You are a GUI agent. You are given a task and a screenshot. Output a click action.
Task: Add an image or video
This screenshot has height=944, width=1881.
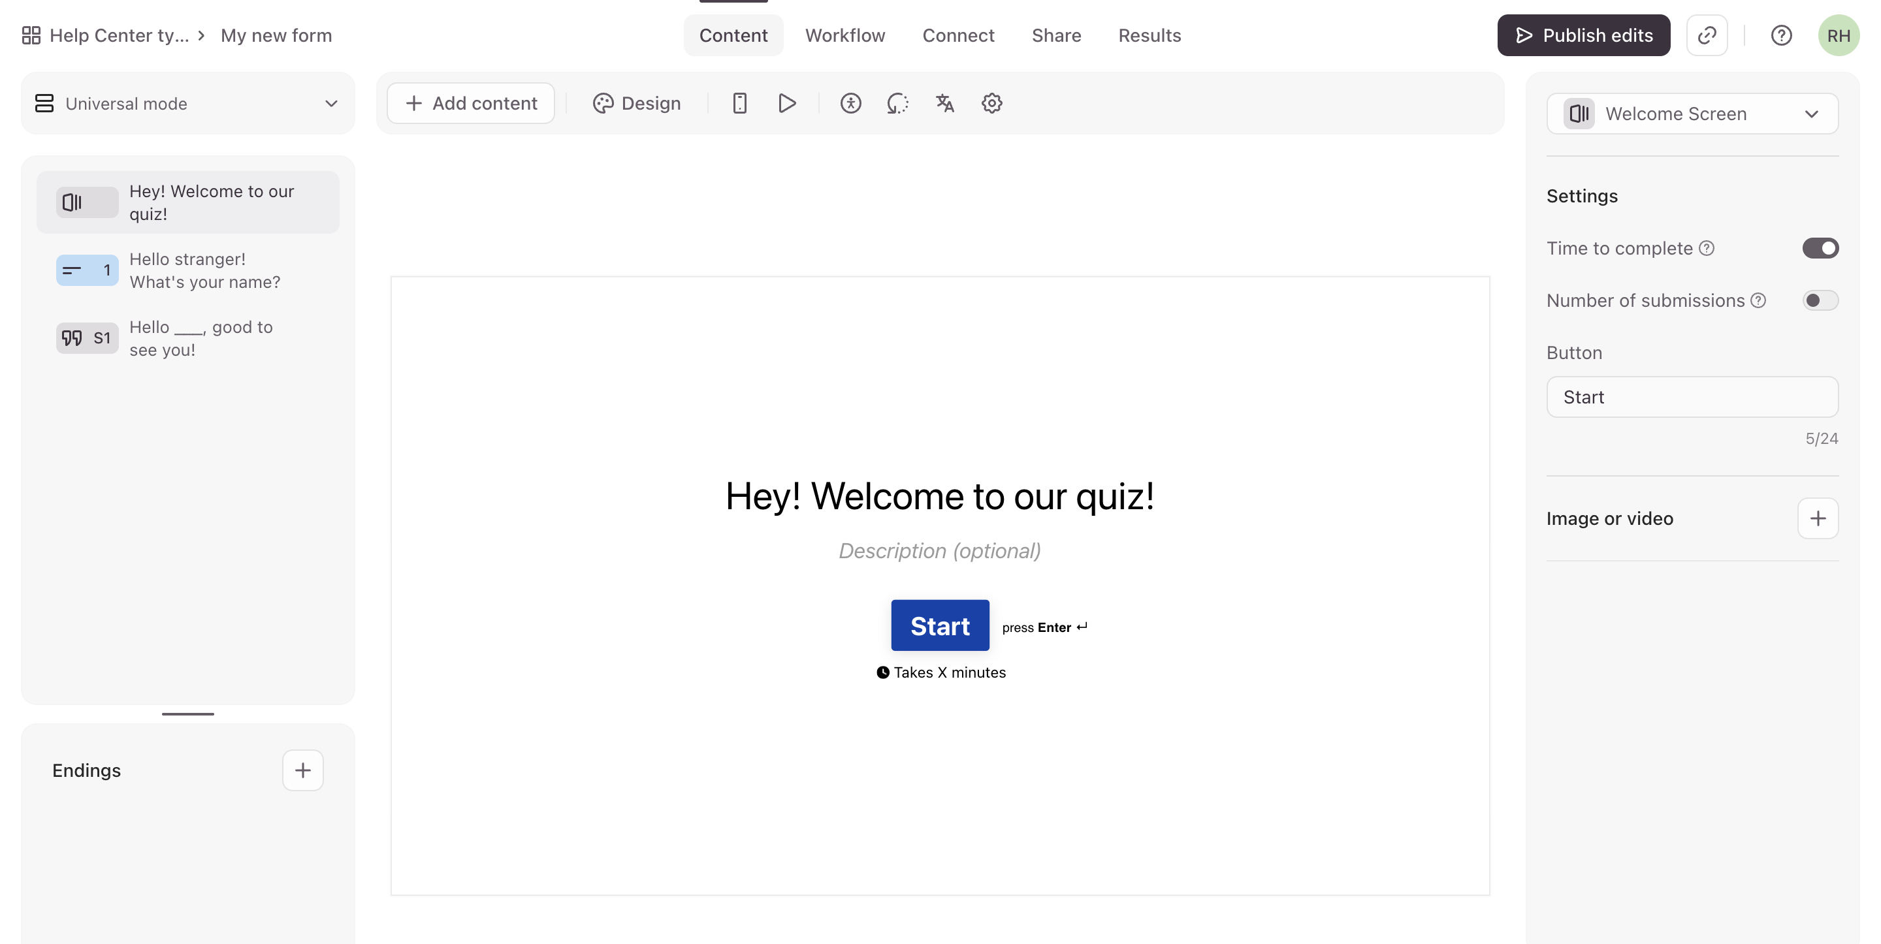coord(1818,518)
